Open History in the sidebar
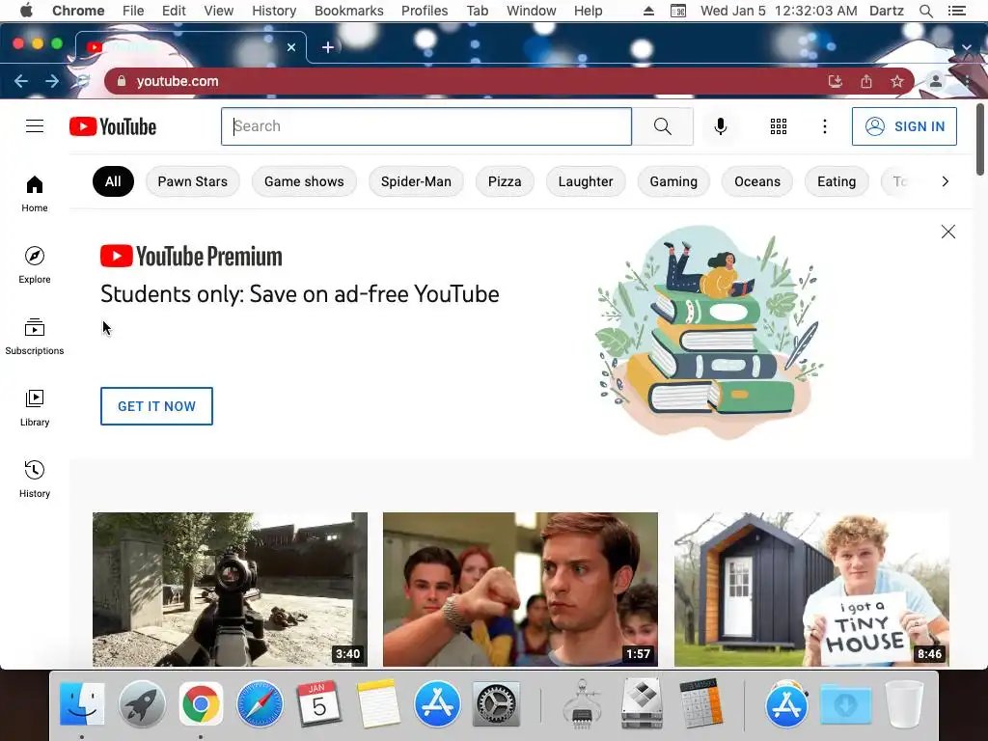 point(35,479)
